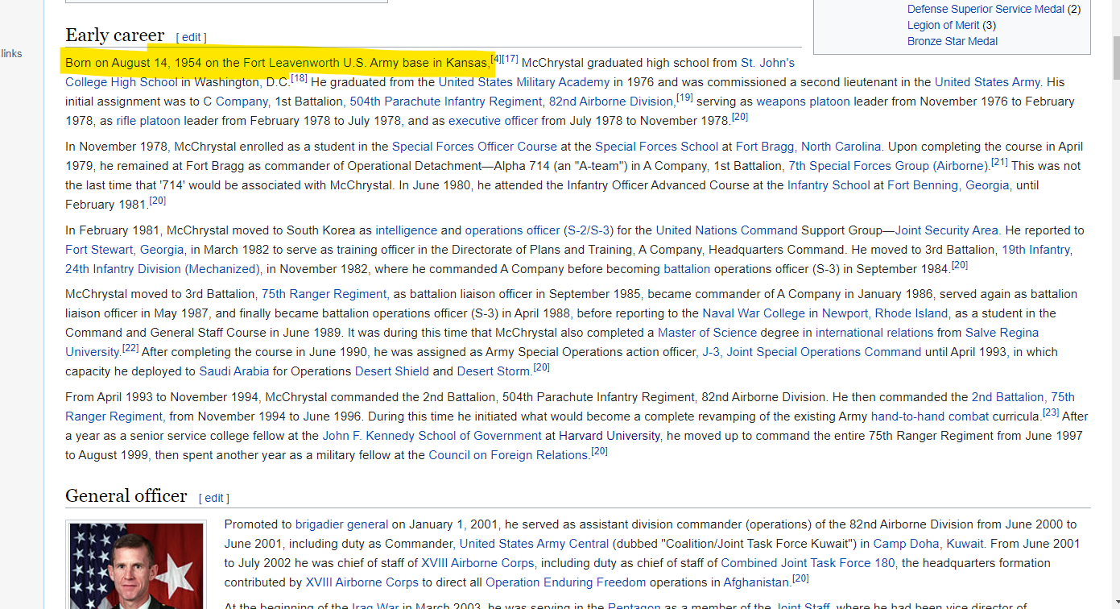The width and height of the screenshot is (1120, 609).
Task: Open Council on Foreign Relations link
Action: [x=508, y=455]
